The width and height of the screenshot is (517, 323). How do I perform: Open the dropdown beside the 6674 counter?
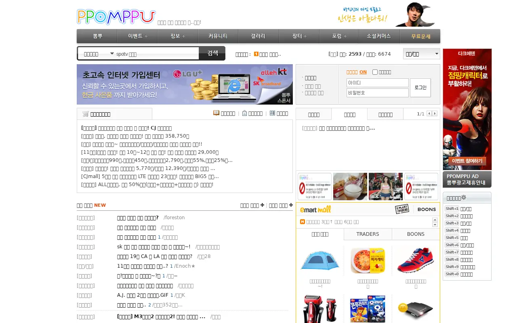(x=422, y=54)
